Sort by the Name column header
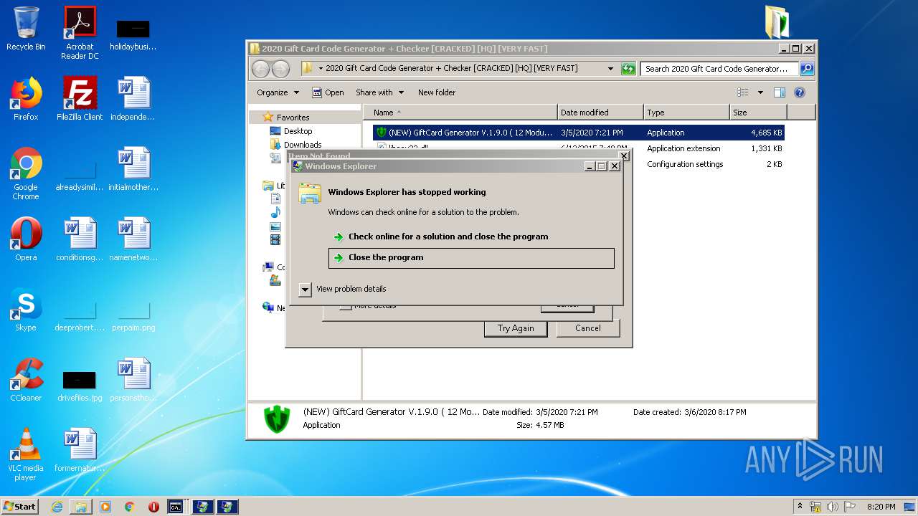The width and height of the screenshot is (918, 516). [x=460, y=113]
